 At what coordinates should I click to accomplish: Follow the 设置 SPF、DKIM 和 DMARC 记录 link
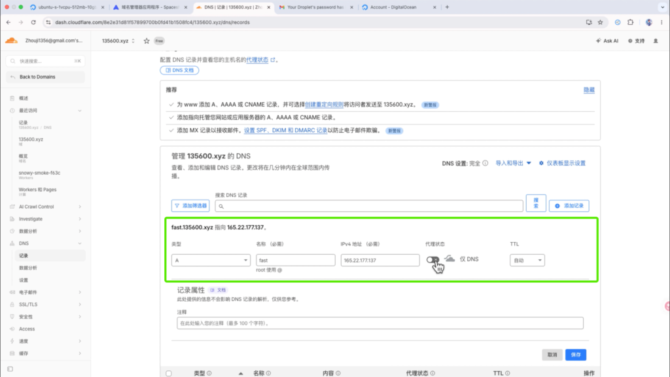(285, 130)
